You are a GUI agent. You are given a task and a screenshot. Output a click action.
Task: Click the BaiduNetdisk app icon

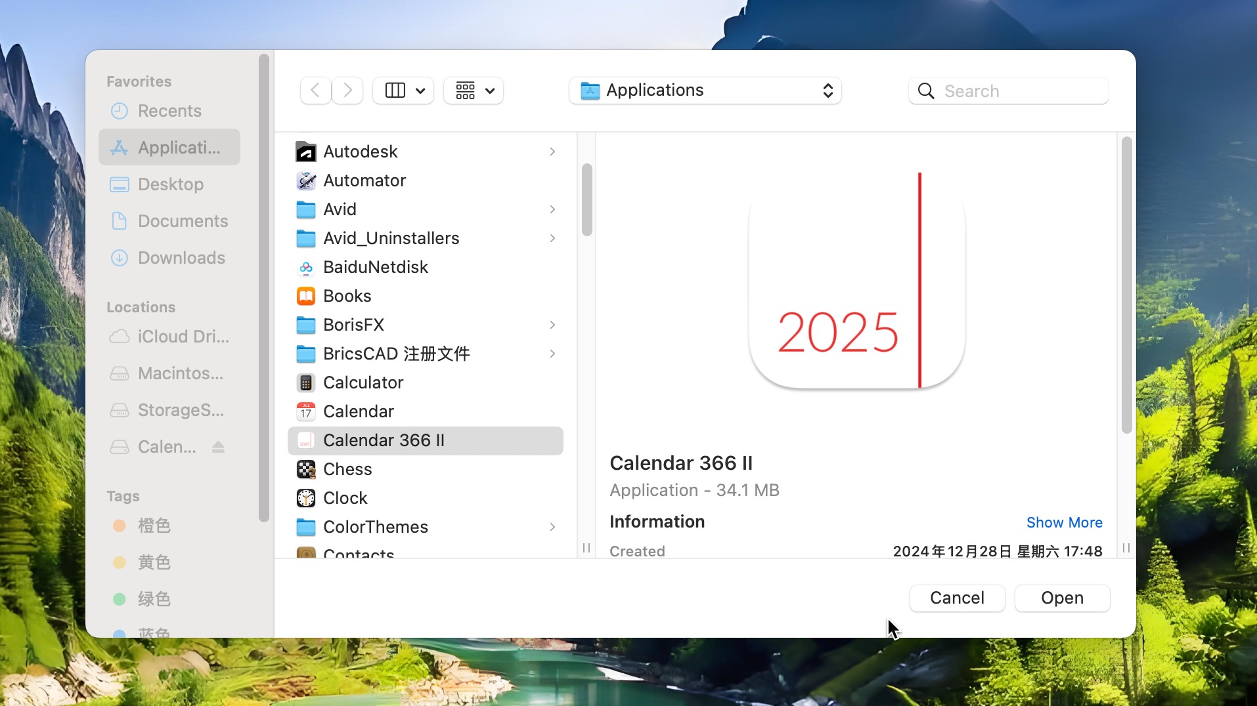306,267
